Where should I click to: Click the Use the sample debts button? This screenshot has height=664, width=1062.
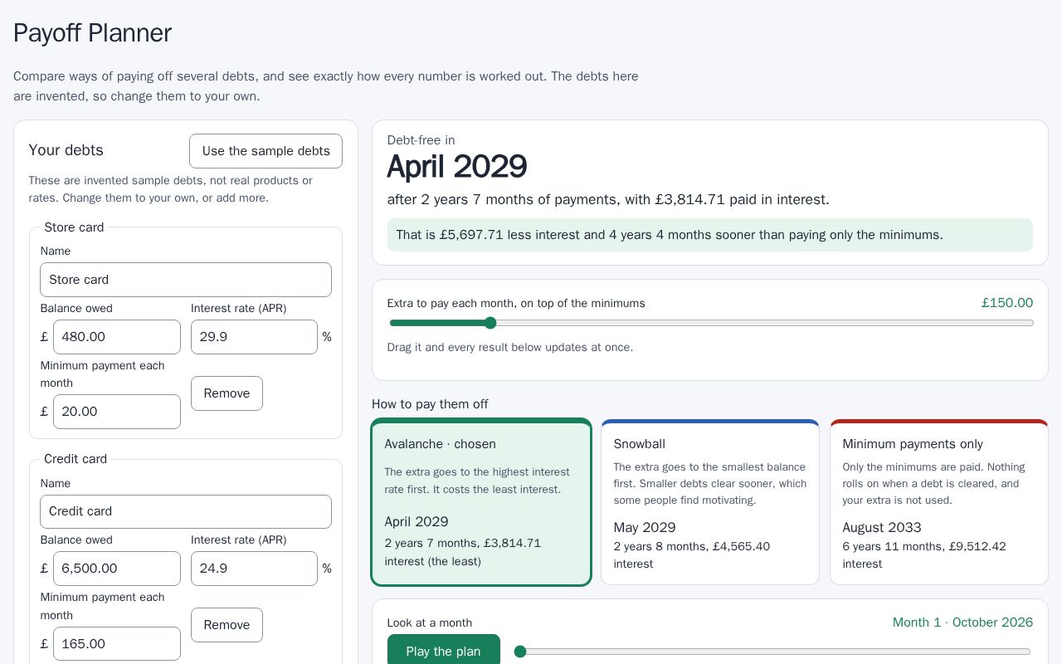265,151
